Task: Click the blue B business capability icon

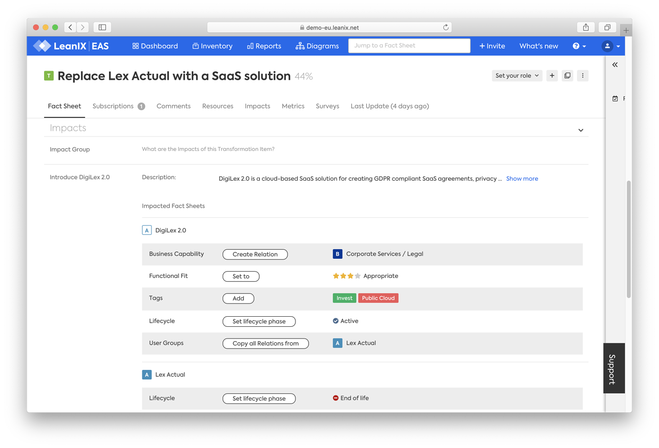Action: pos(337,254)
